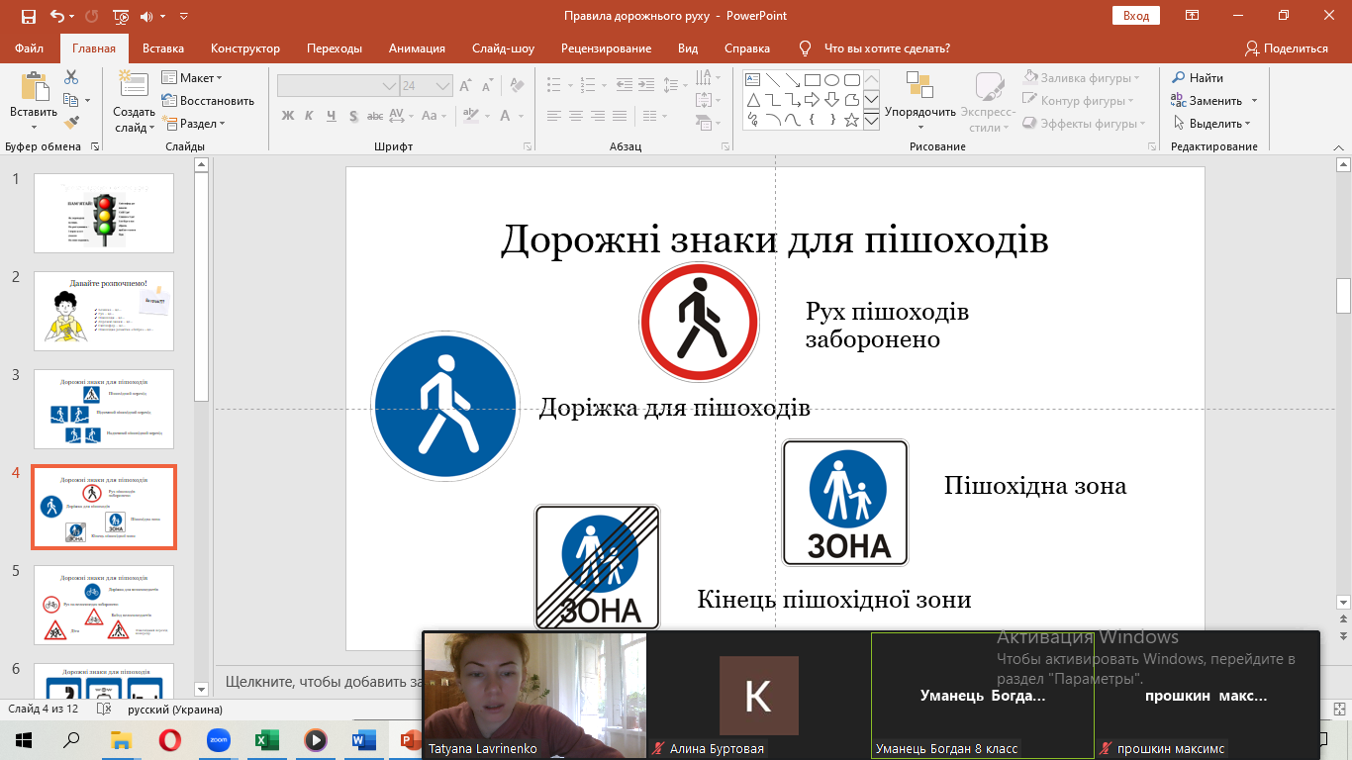Screen dimensions: 1352x760
Task: Choose the right arrow block shape
Action: point(812,100)
